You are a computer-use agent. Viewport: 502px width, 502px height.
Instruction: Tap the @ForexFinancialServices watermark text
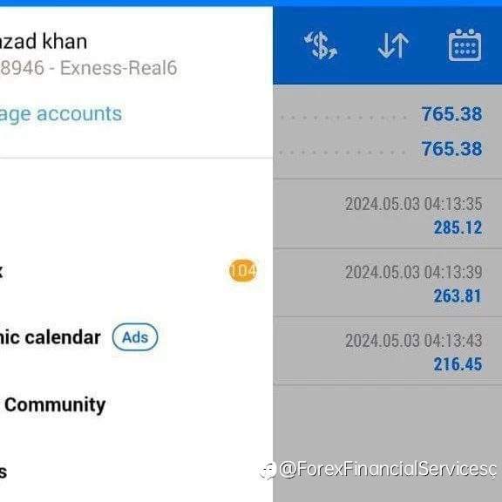(x=388, y=470)
